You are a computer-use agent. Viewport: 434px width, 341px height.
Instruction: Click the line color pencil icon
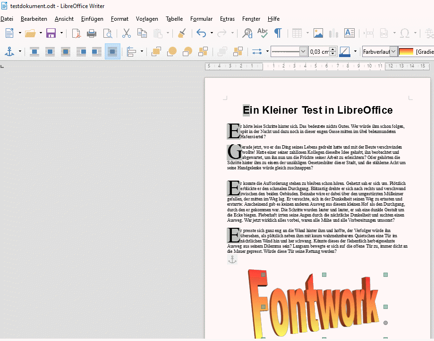344,52
